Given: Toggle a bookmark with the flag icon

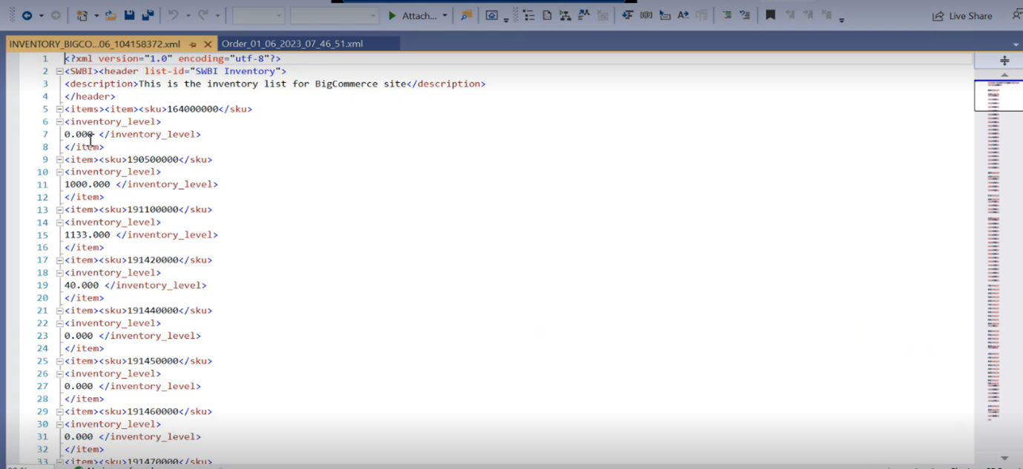Looking at the screenshot, I should [x=771, y=16].
